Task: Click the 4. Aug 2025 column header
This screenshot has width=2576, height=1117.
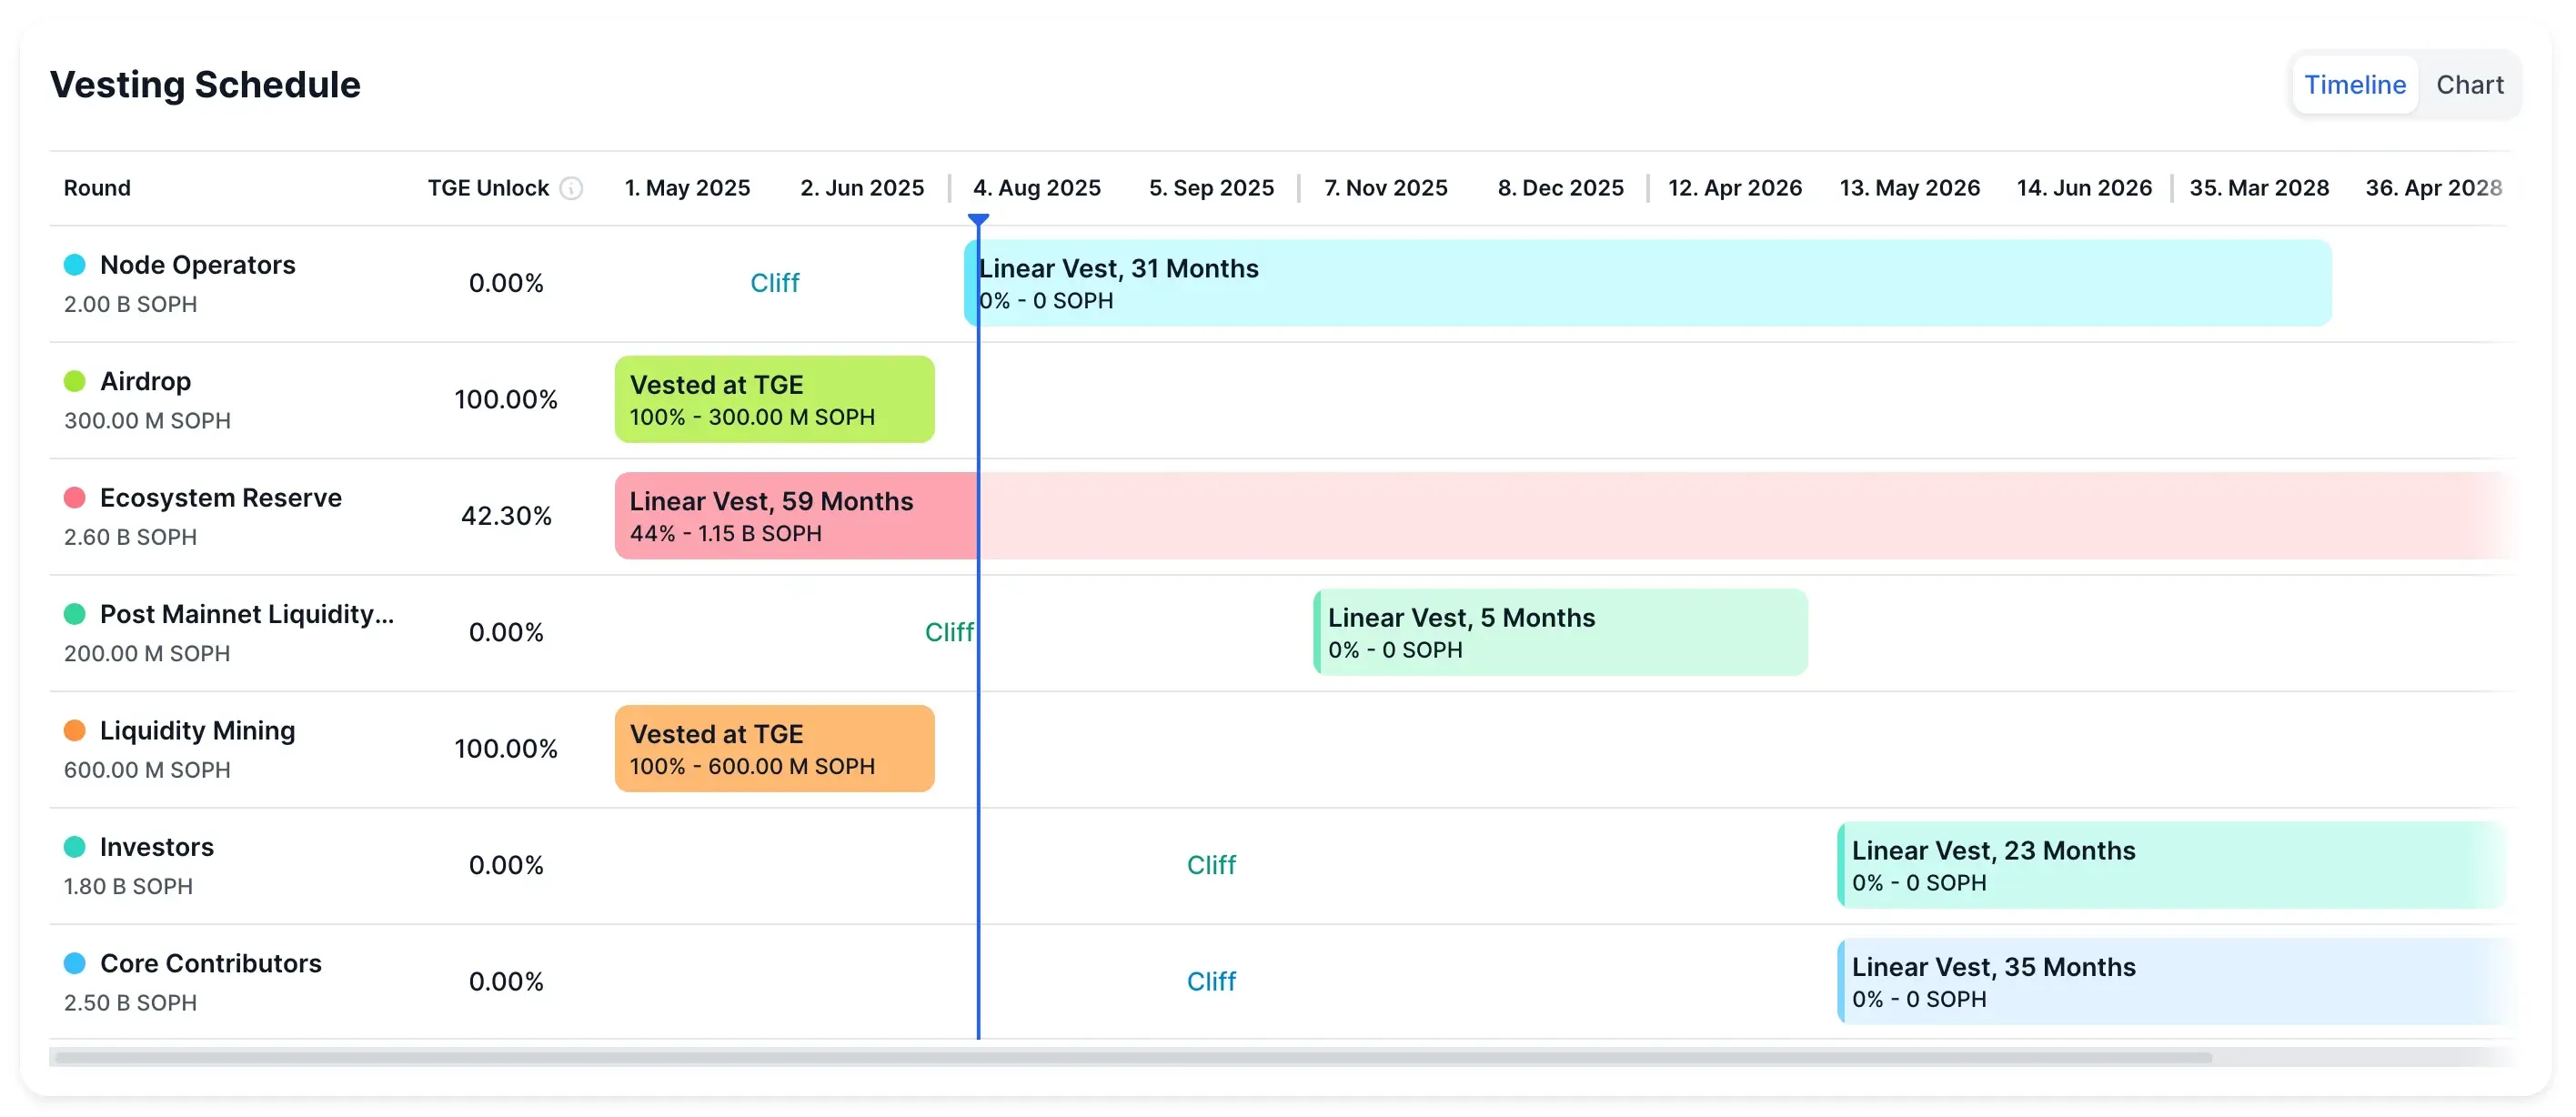Action: point(1037,188)
